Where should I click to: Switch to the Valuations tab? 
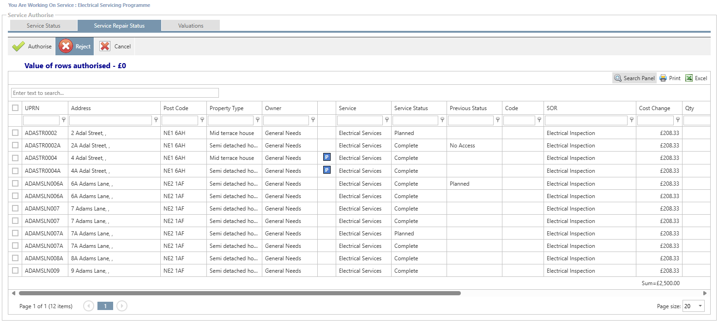(x=191, y=26)
